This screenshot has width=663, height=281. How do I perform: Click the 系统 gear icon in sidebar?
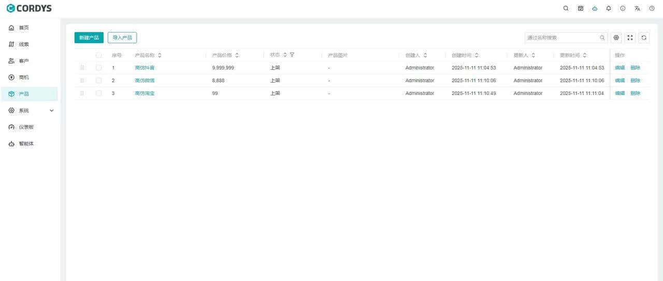11,111
